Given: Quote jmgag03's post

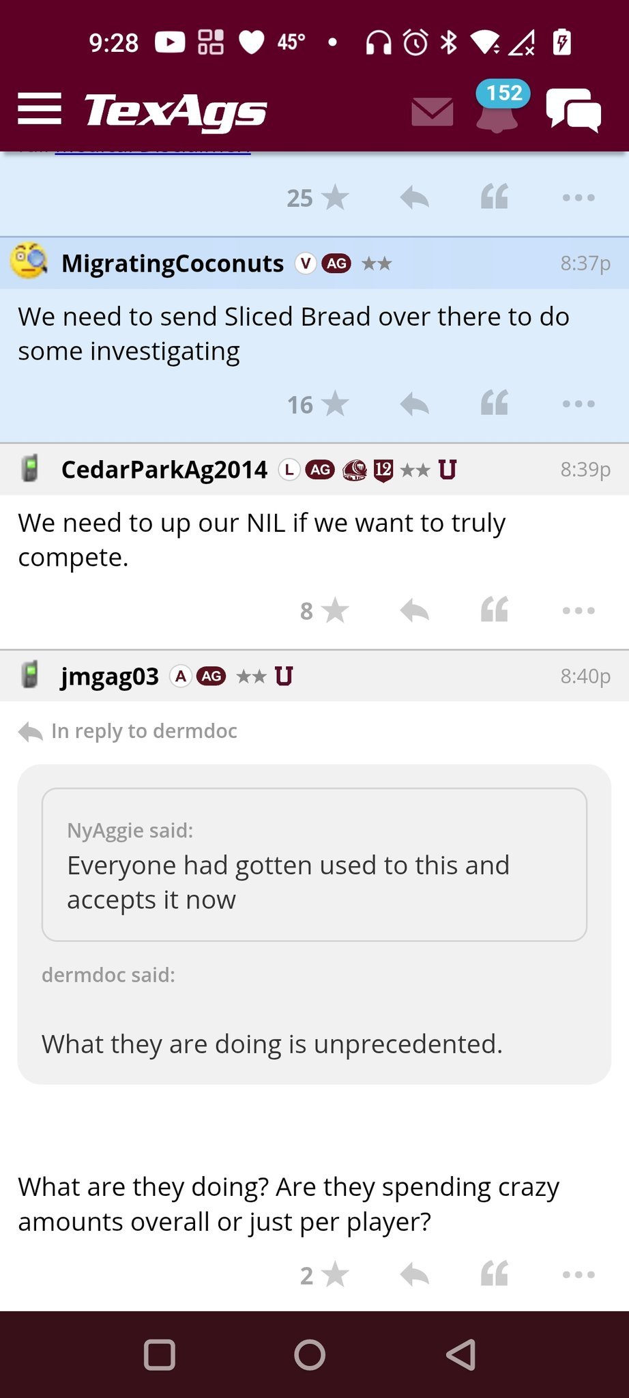Looking at the screenshot, I should (x=495, y=1274).
